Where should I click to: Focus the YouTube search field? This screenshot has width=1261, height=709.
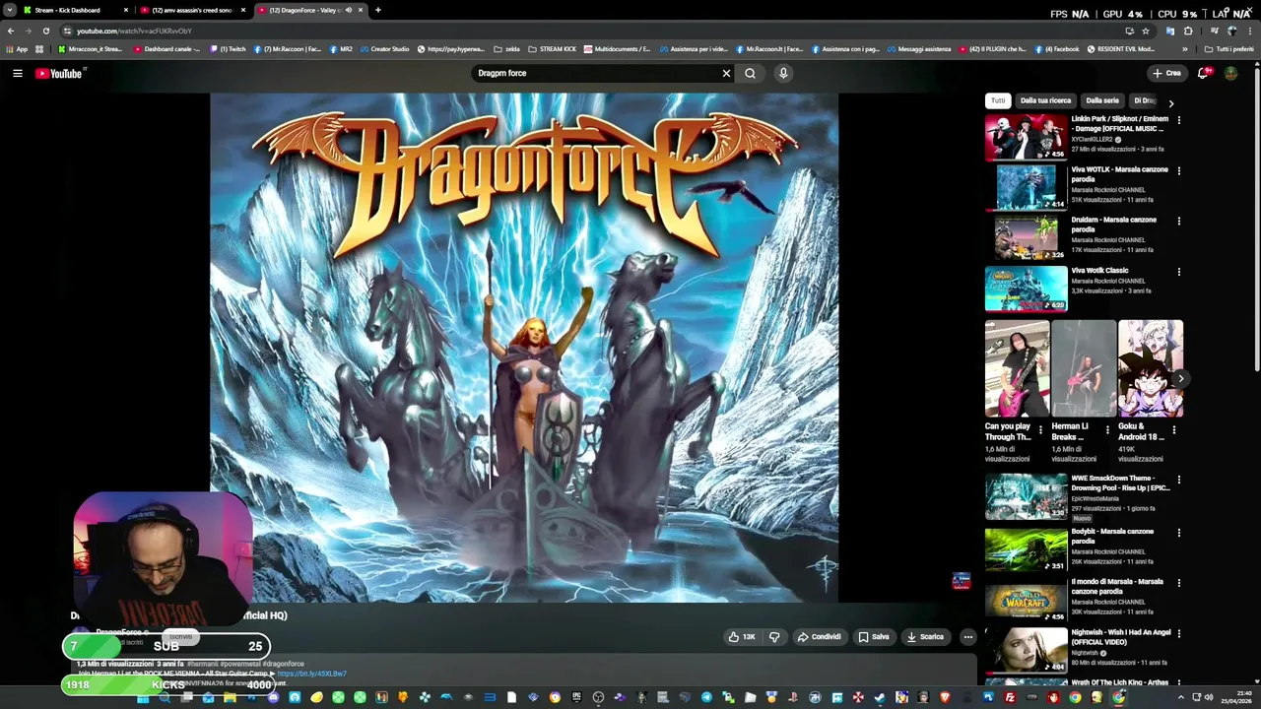596,73
